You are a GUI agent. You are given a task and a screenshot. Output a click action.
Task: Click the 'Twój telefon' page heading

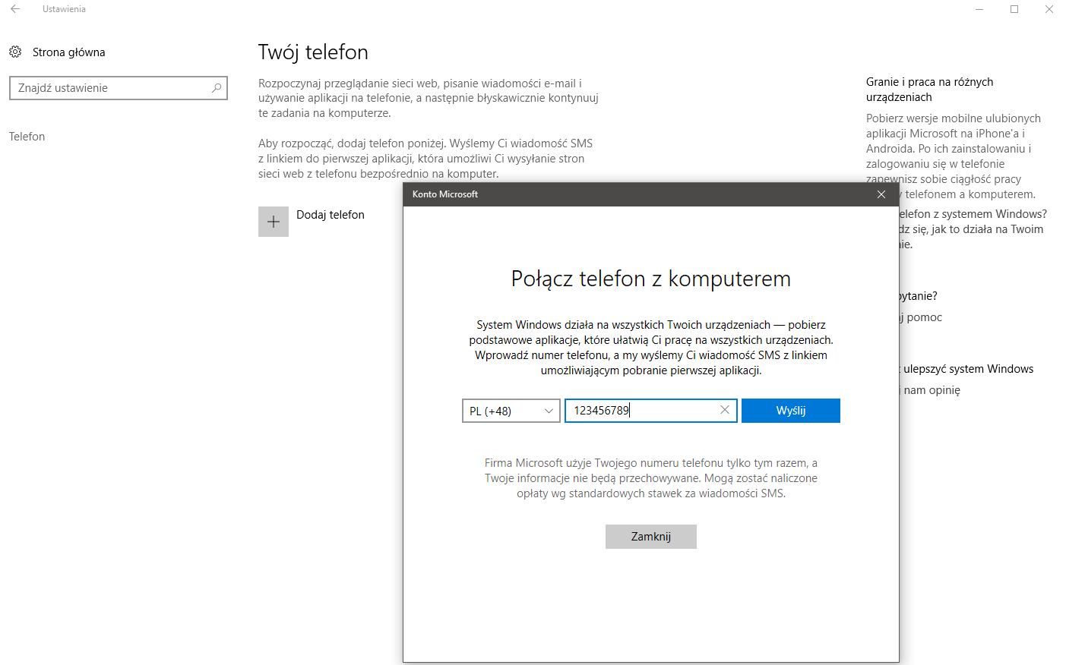[x=313, y=52]
